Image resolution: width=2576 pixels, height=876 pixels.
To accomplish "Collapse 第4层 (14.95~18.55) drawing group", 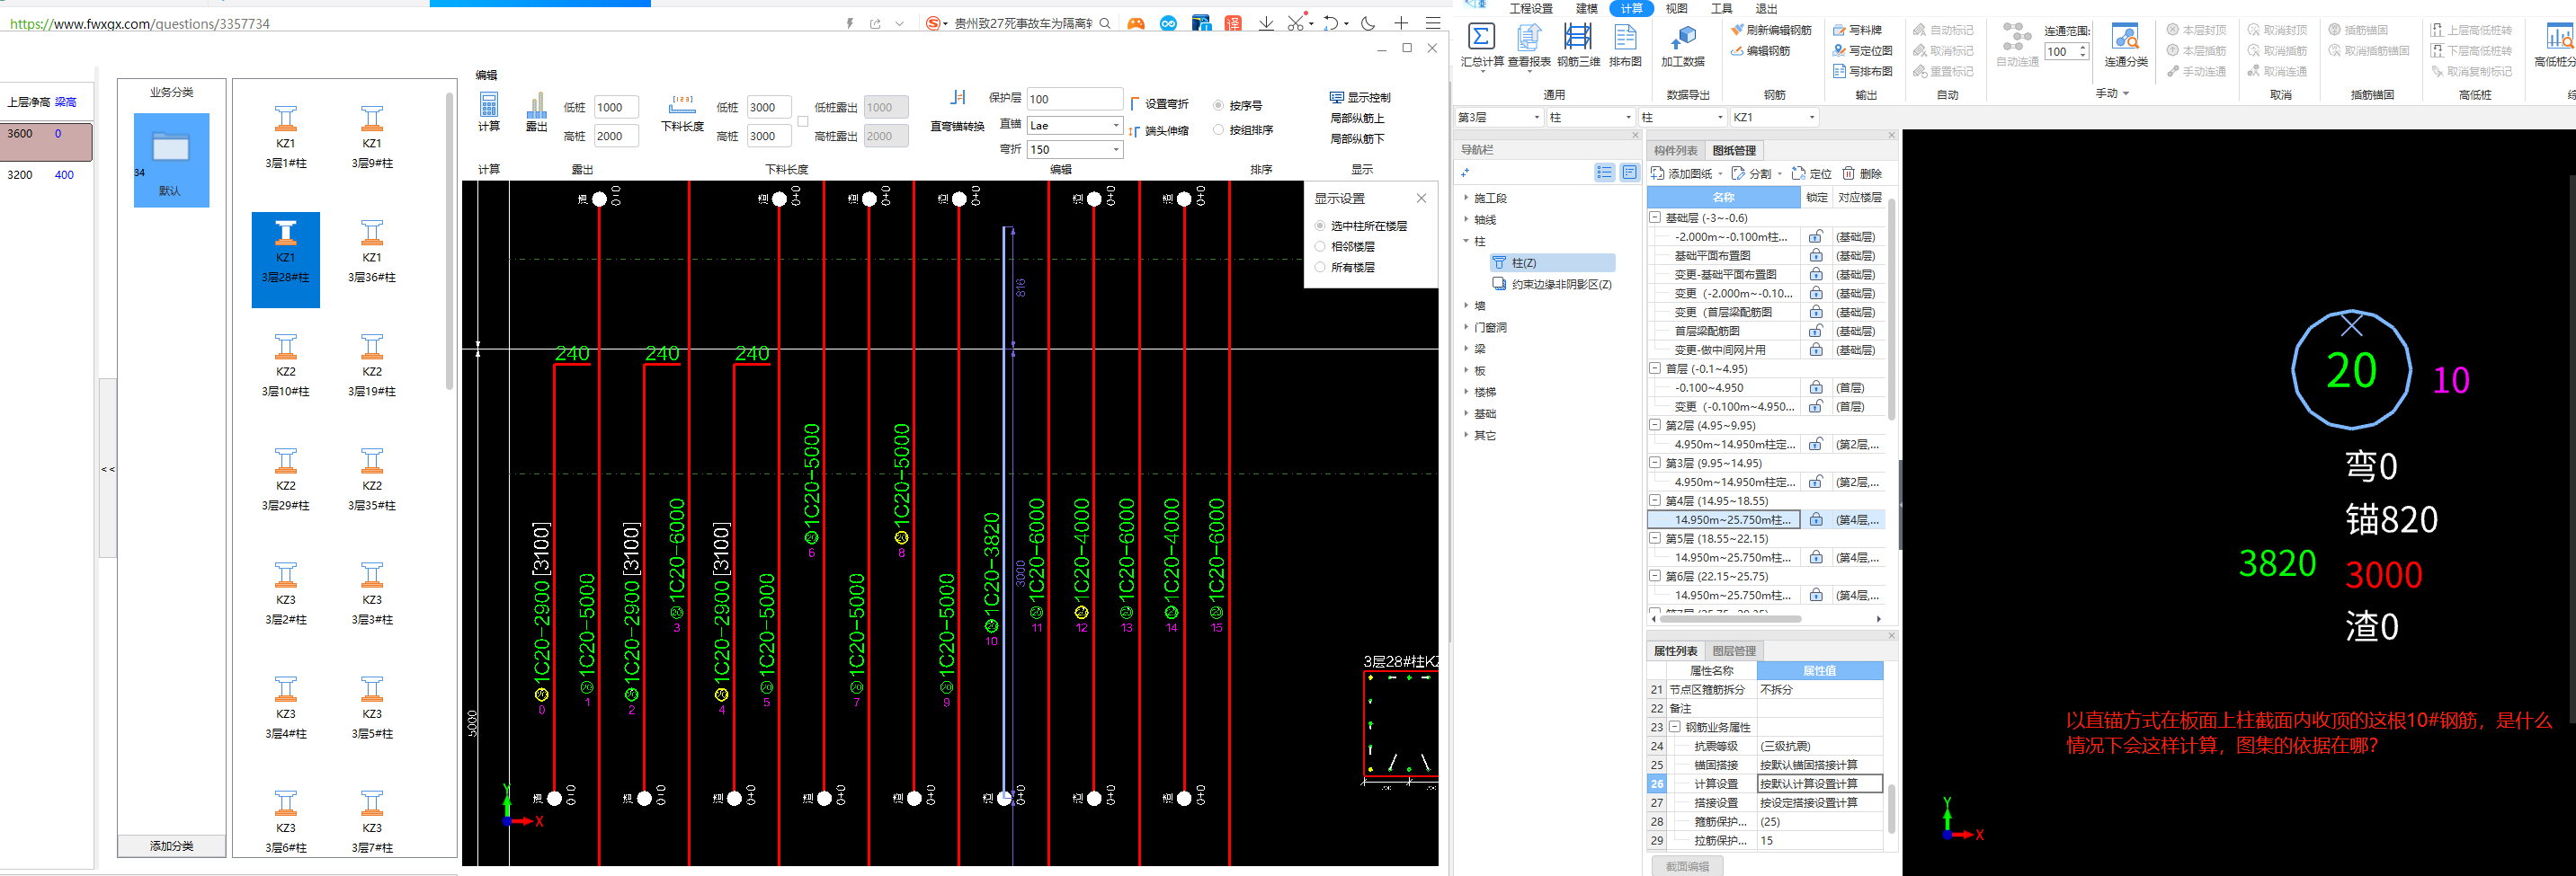I will (1655, 500).
